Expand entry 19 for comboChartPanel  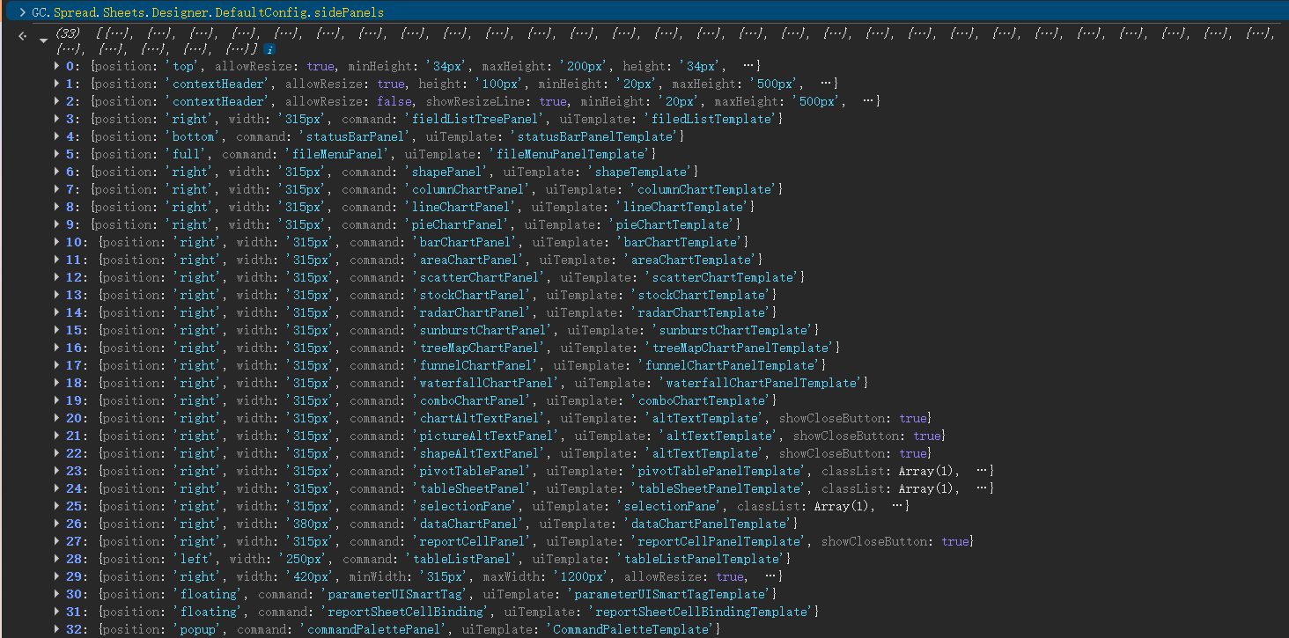click(57, 400)
